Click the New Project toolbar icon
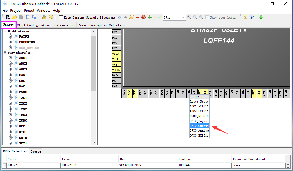Screen dimensions: 293x171 [x=8, y=17]
